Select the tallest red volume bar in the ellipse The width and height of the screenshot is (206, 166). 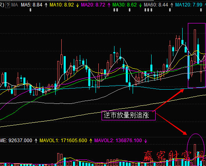coord(195,155)
